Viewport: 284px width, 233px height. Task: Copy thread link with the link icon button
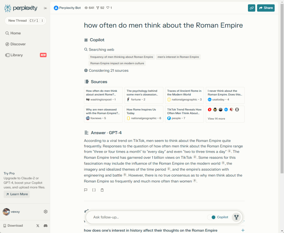(x=252, y=8)
